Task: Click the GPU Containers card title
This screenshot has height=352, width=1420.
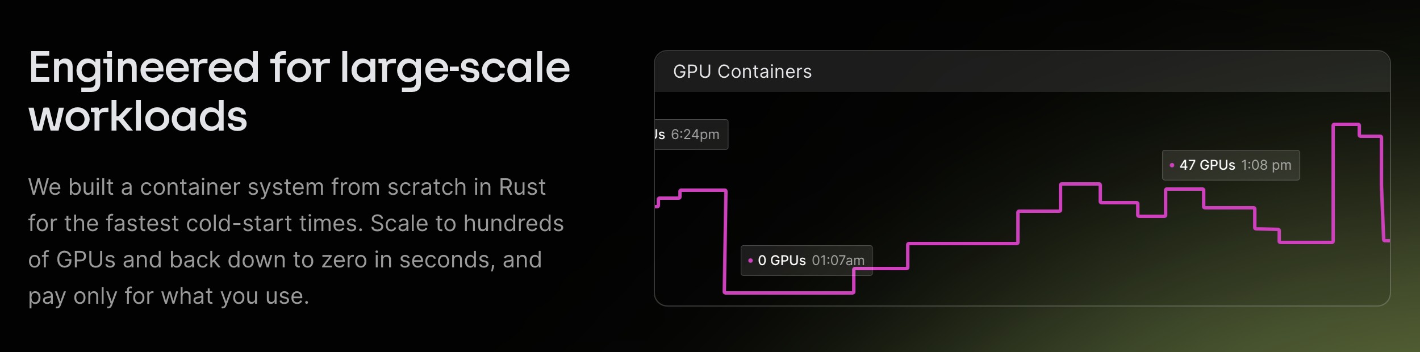Action: point(742,72)
